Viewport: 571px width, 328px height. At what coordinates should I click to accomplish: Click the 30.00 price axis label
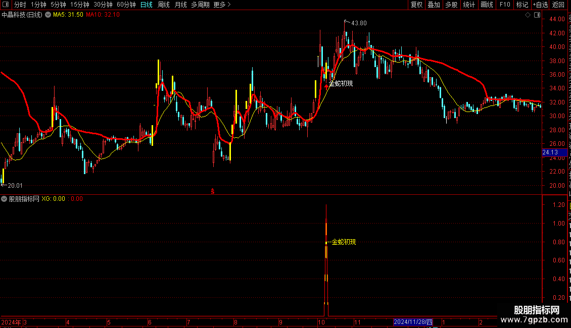pos(557,117)
